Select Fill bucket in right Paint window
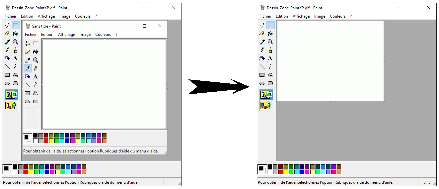The width and height of the screenshot is (439, 189). (x=270, y=34)
